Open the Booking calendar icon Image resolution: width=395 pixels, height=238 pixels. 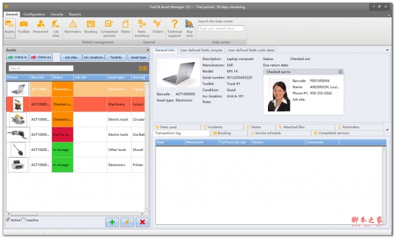point(90,27)
